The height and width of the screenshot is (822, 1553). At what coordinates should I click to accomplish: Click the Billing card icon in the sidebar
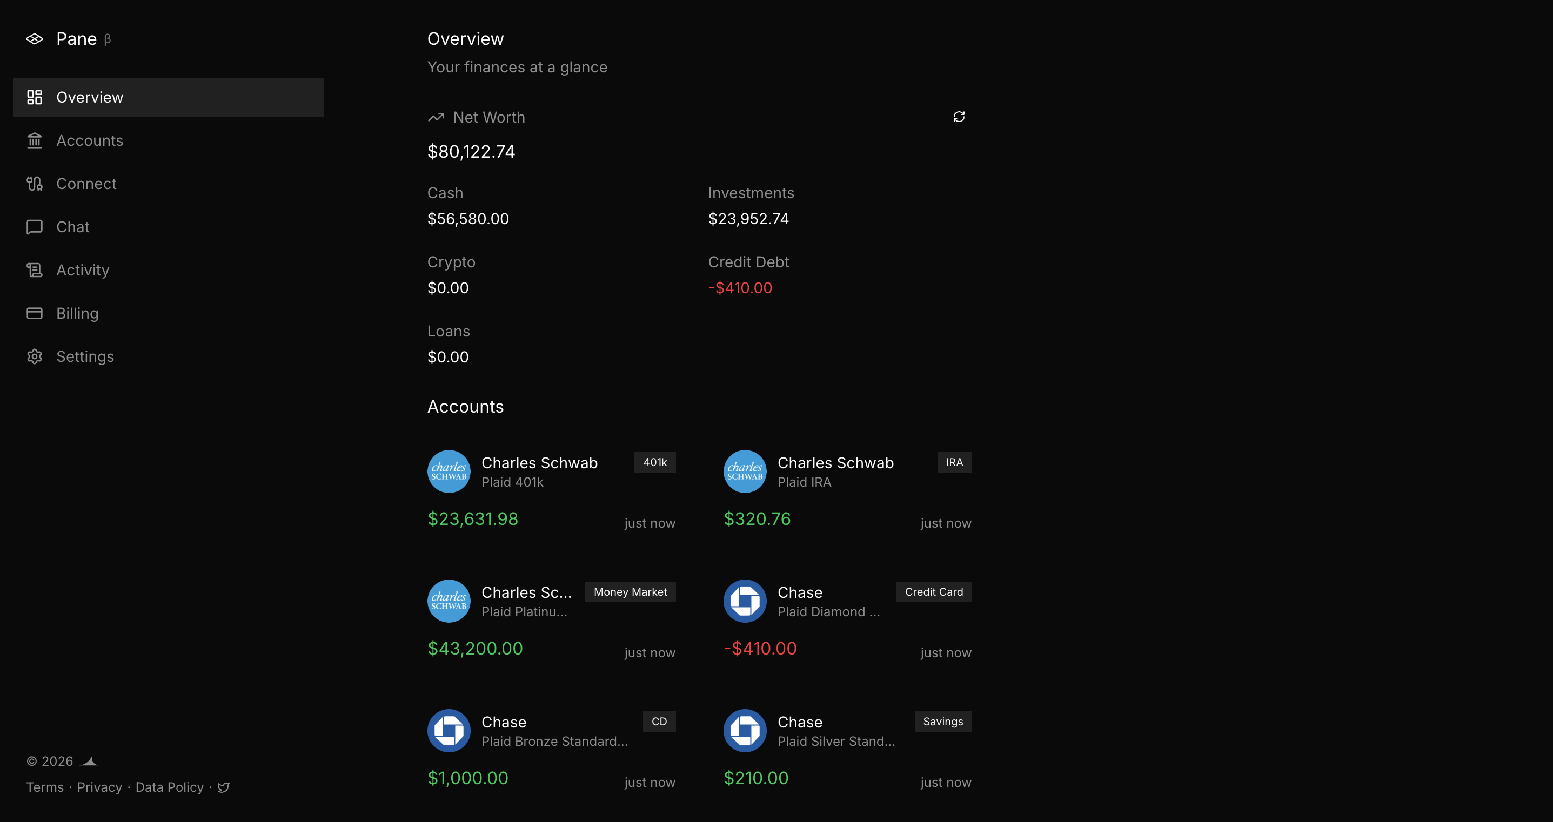35,313
